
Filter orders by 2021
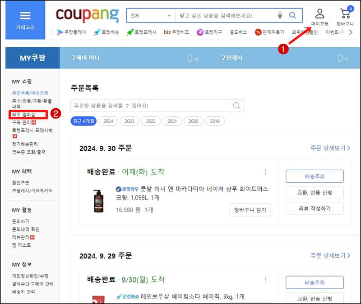172,121
